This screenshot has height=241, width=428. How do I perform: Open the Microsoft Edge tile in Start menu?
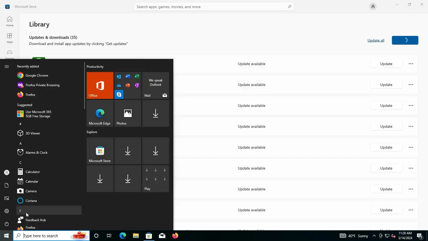pyautogui.click(x=100, y=113)
